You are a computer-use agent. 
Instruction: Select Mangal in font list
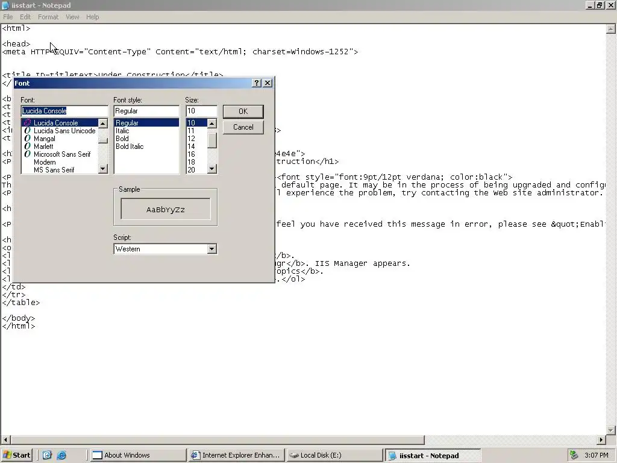tap(60, 139)
